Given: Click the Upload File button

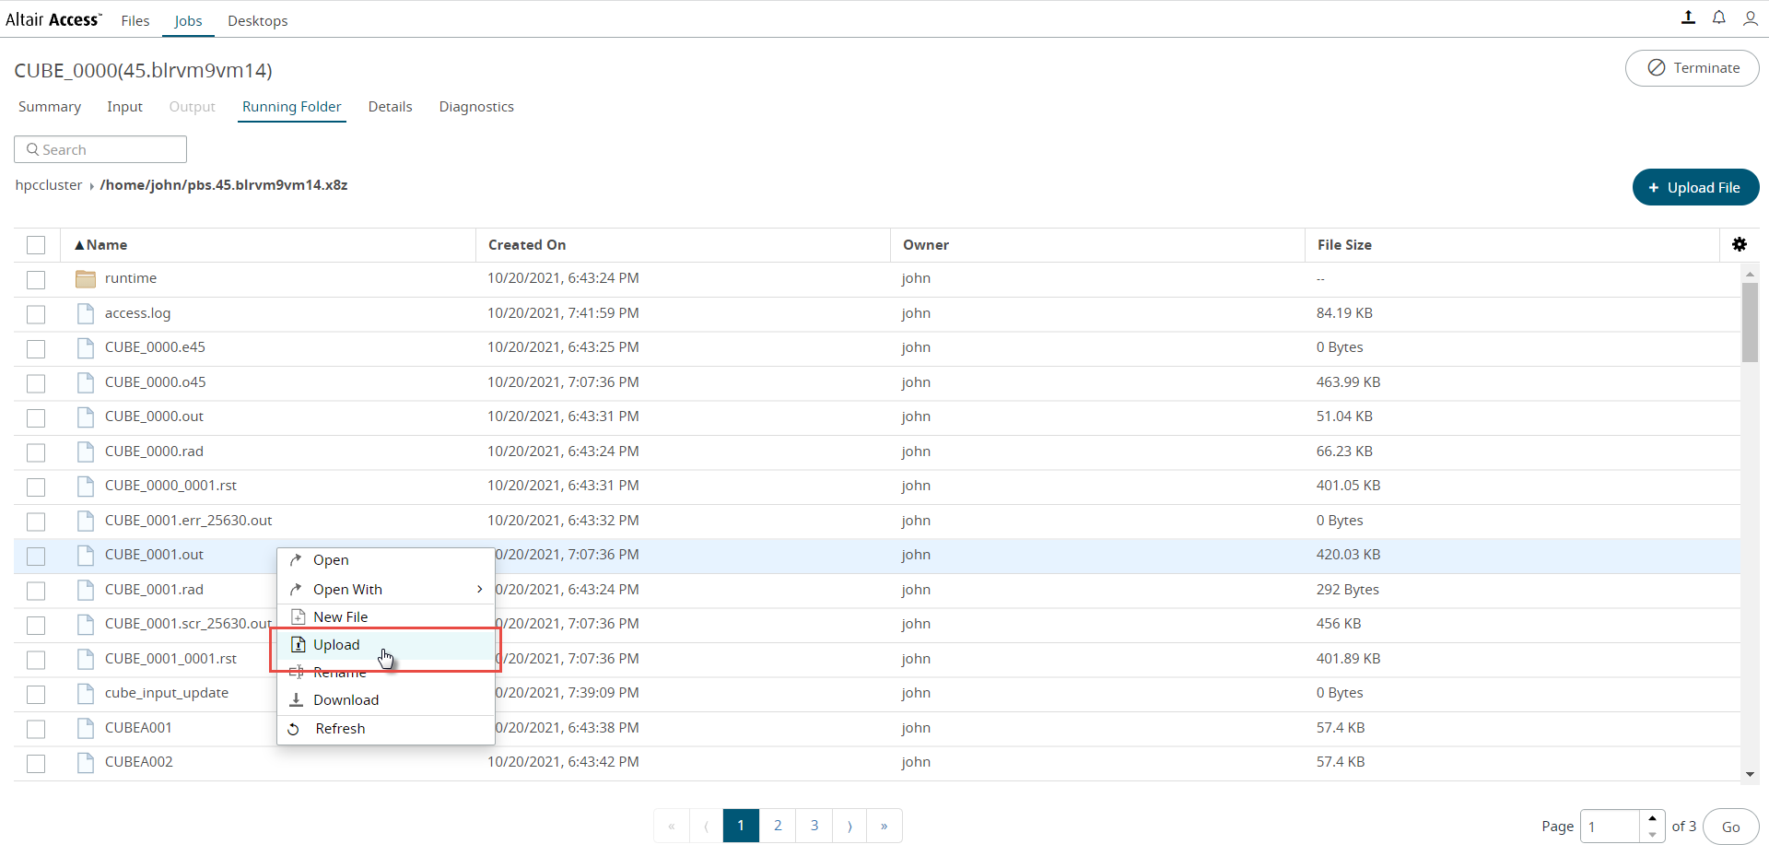Looking at the screenshot, I should click(x=1695, y=187).
